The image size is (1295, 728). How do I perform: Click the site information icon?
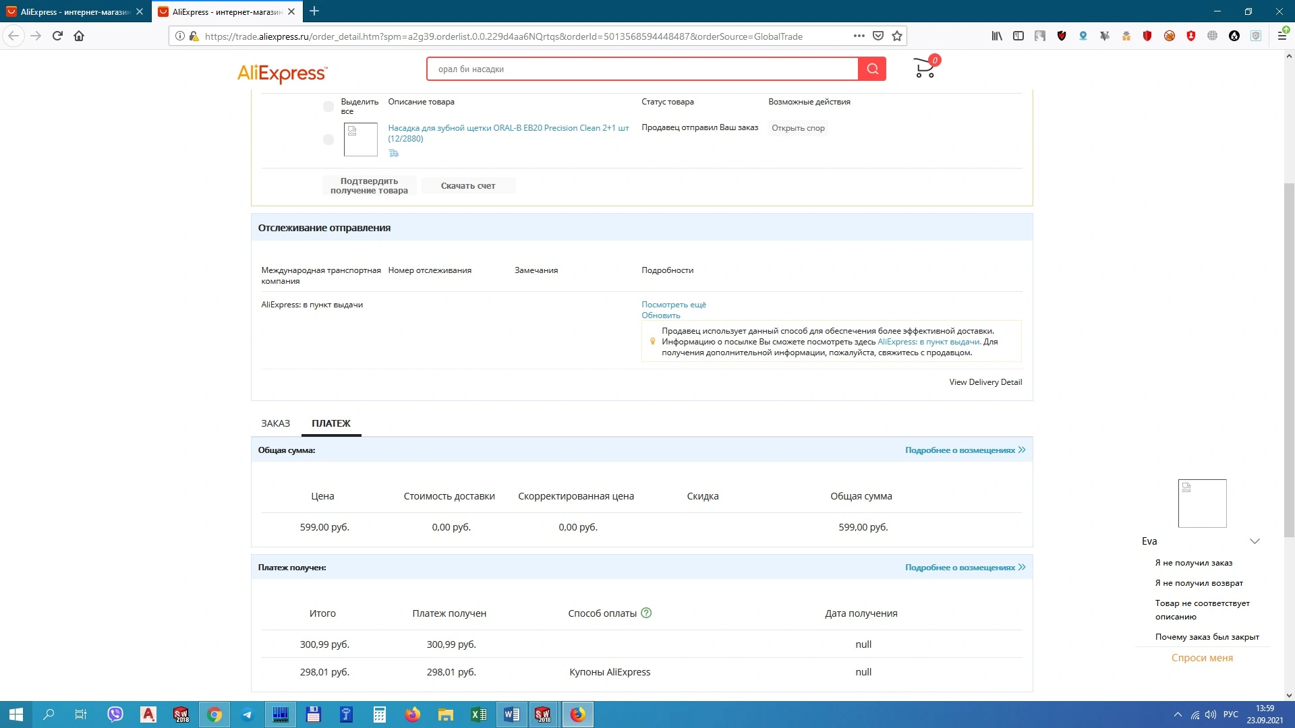point(180,36)
